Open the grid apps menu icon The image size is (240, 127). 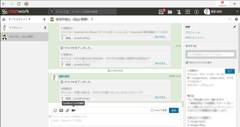tap(188, 12)
